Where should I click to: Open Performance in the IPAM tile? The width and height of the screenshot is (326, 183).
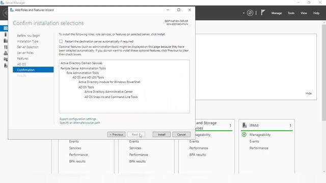pyautogui.click(x=259, y=148)
